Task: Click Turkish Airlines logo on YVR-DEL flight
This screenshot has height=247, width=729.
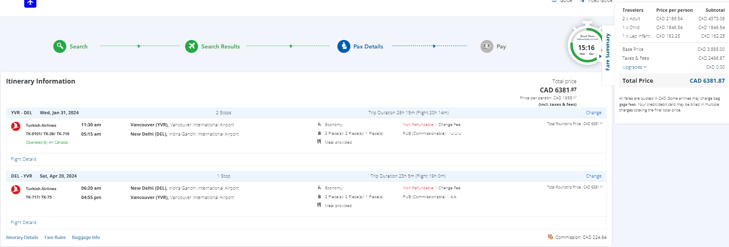Action: coord(16,126)
